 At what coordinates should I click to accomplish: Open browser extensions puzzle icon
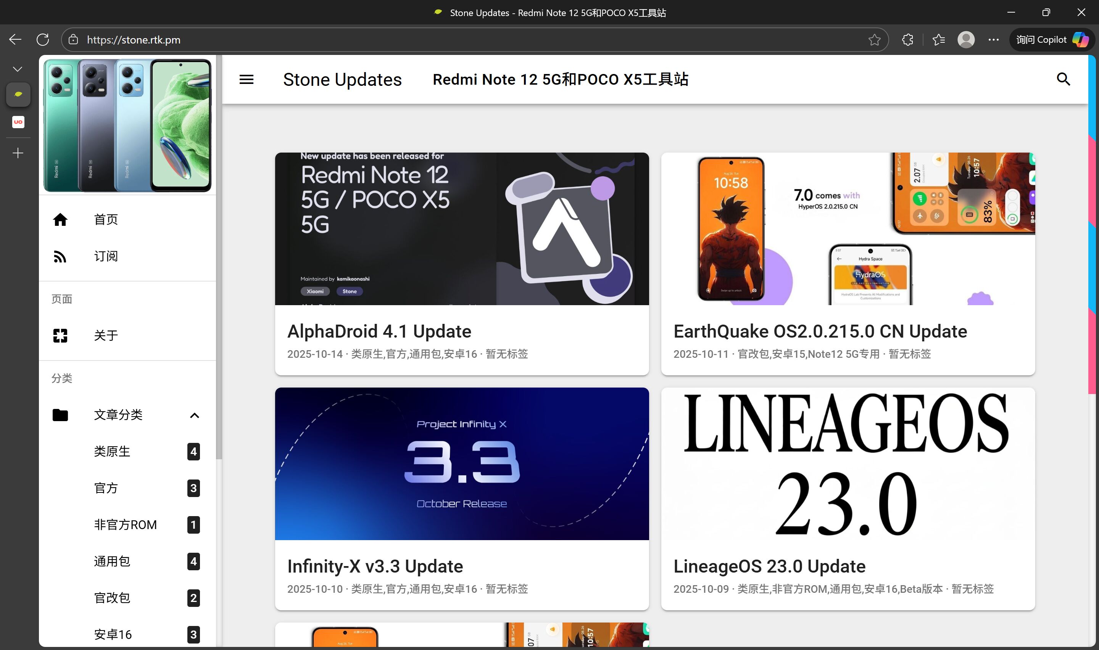pyautogui.click(x=907, y=40)
